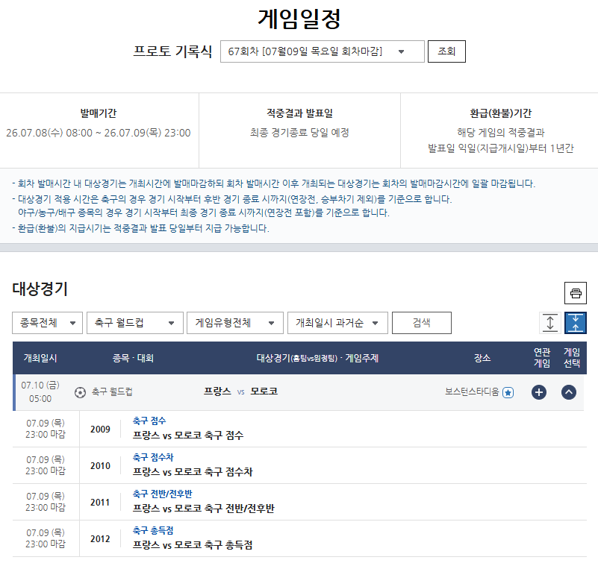Image resolution: width=598 pixels, height=563 pixels.
Task: Click the 검색 search button
Action: [421, 323]
